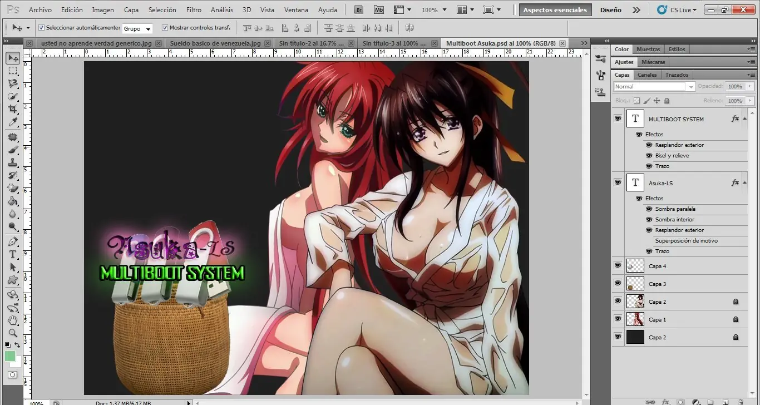This screenshot has width=760, height=405.
Task: Open the Ventana menu
Action: pos(296,10)
